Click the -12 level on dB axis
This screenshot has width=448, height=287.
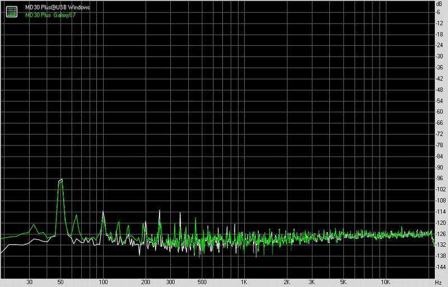(x=440, y=23)
